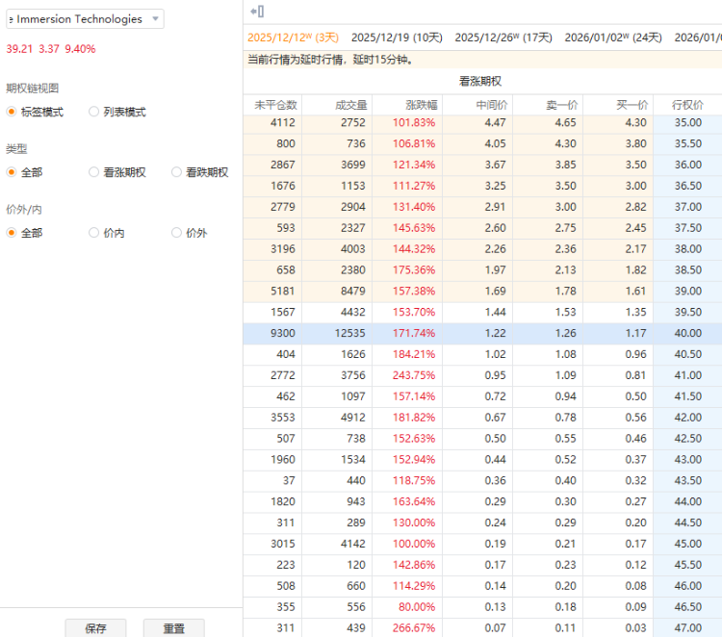The image size is (722, 637).
Task: Switch to 2025/12/12 expiry tab
Action: coord(292,38)
